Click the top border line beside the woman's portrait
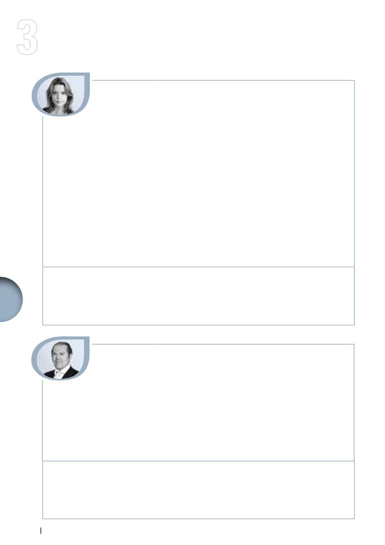 tap(223, 80)
